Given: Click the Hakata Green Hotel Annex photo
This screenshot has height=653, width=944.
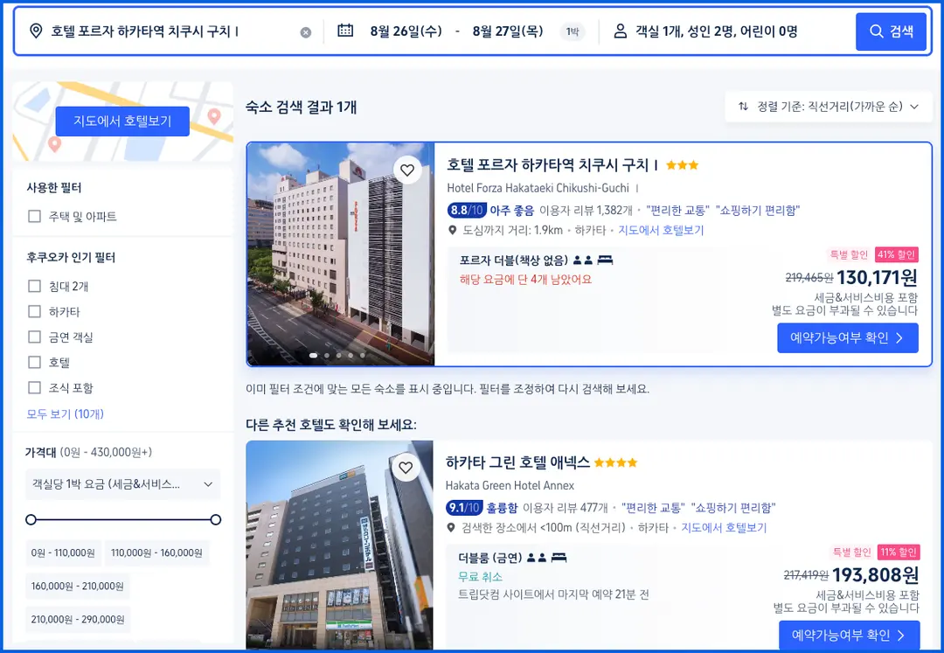Looking at the screenshot, I should (x=339, y=545).
